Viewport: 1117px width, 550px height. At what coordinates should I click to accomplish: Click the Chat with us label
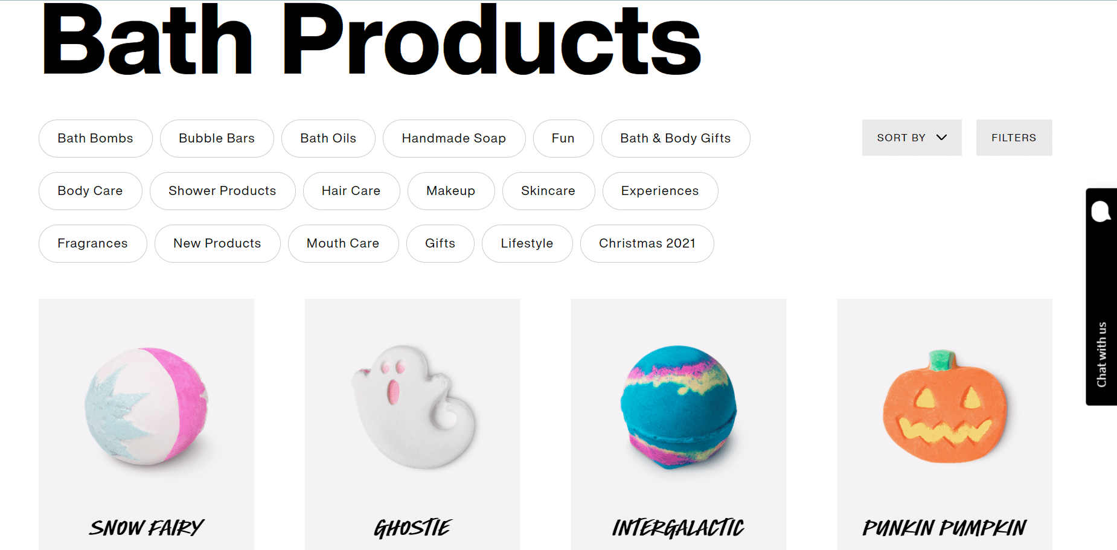point(1102,354)
